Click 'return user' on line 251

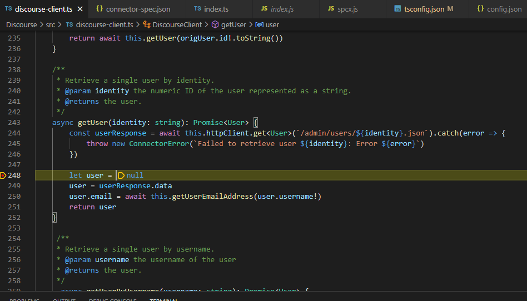click(x=93, y=207)
